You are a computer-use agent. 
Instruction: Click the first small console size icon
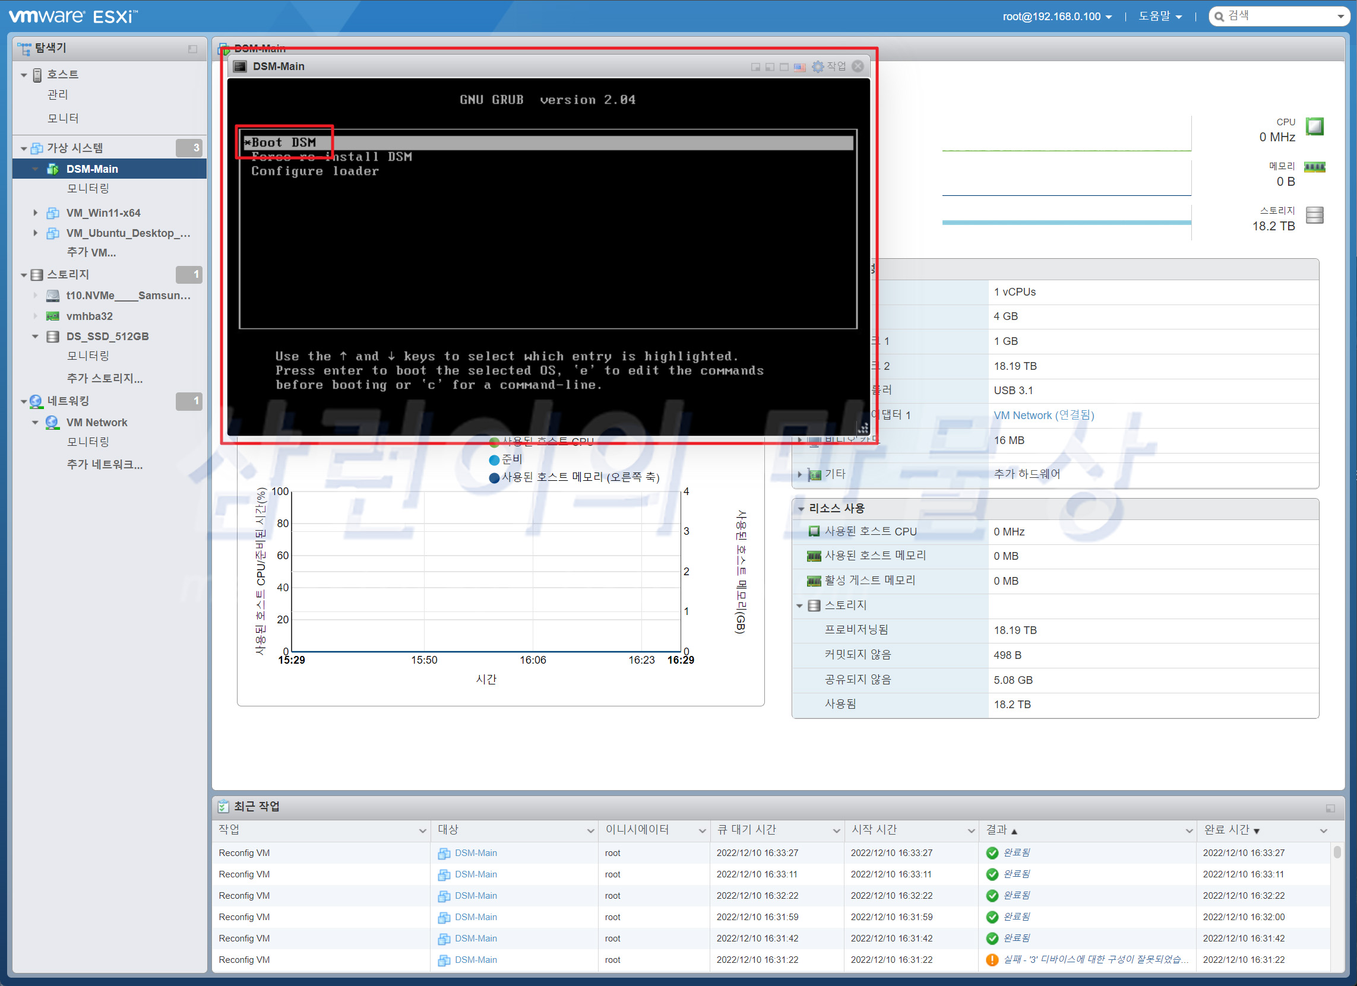pos(755,67)
